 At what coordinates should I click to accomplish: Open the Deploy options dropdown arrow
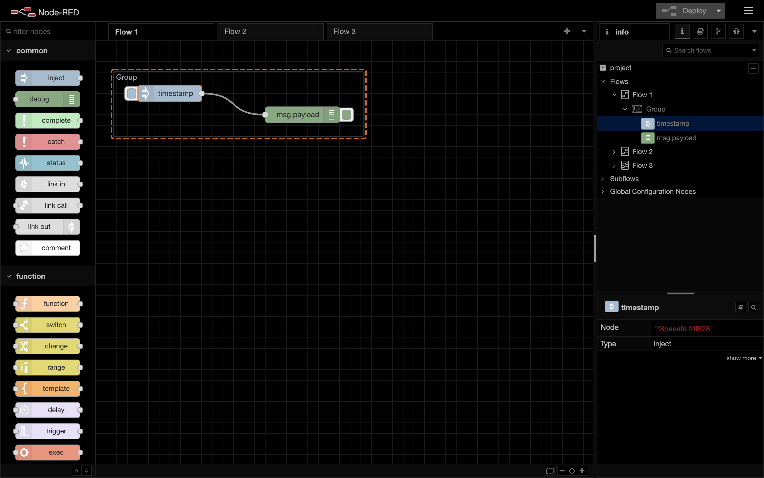click(719, 11)
